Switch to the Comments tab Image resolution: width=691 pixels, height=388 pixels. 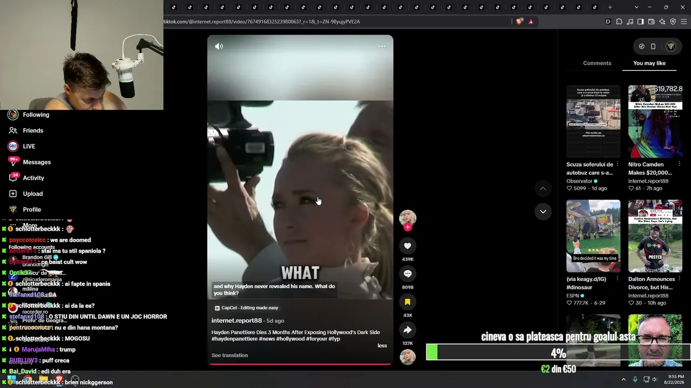pos(597,63)
